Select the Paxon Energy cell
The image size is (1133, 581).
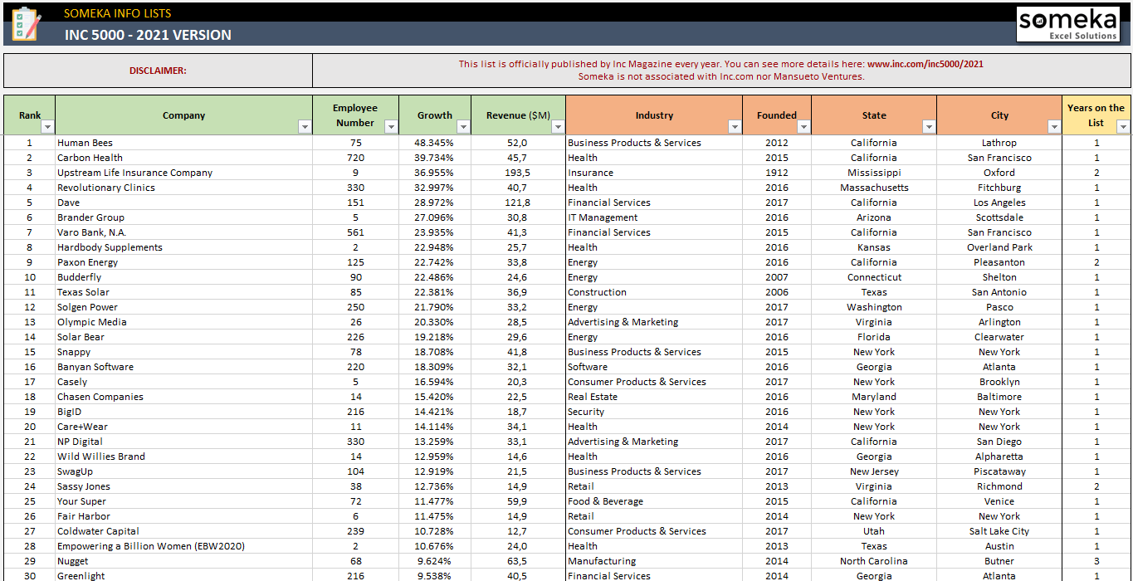click(183, 262)
